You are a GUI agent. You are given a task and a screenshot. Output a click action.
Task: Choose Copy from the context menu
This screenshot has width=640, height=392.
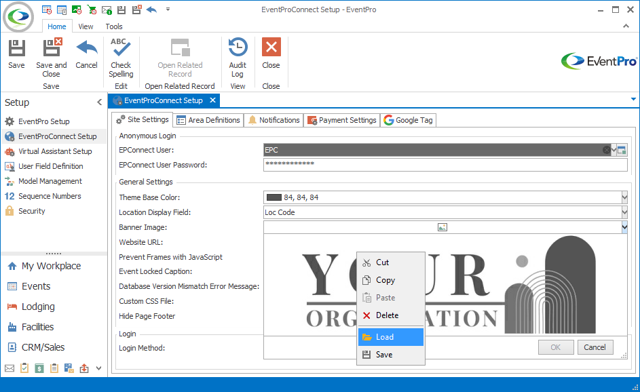(x=391, y=280)
